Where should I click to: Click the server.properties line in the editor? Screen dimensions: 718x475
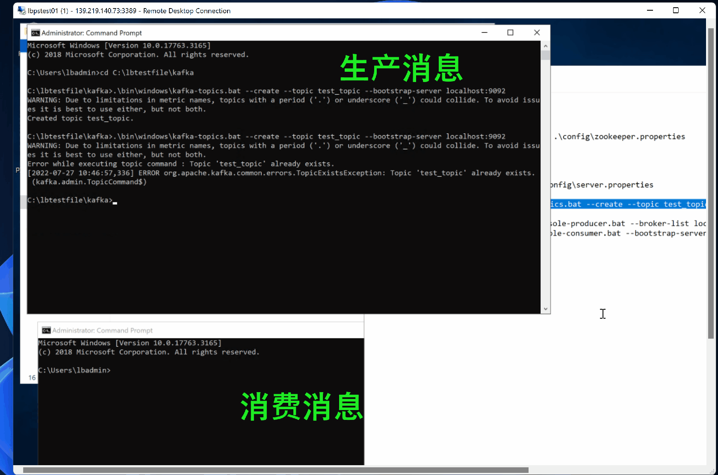(x=602, y=185)
